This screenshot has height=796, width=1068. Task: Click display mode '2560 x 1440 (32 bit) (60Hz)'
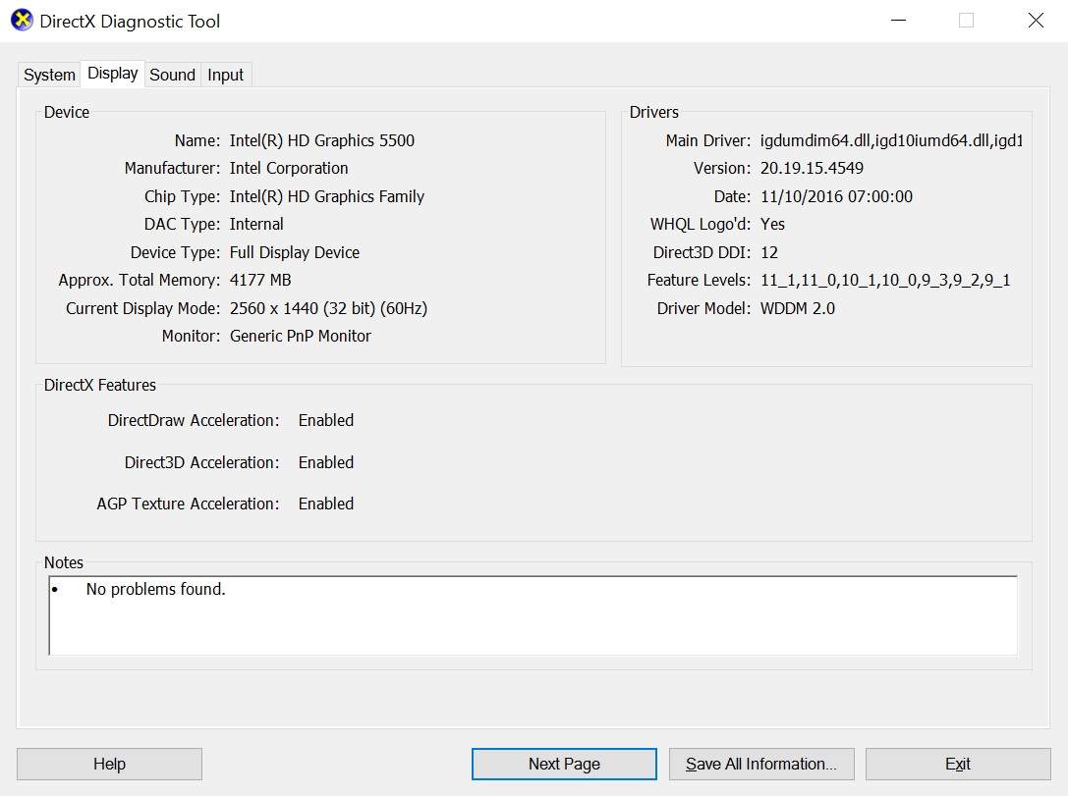pyautogui.click(x=328, y=308)
